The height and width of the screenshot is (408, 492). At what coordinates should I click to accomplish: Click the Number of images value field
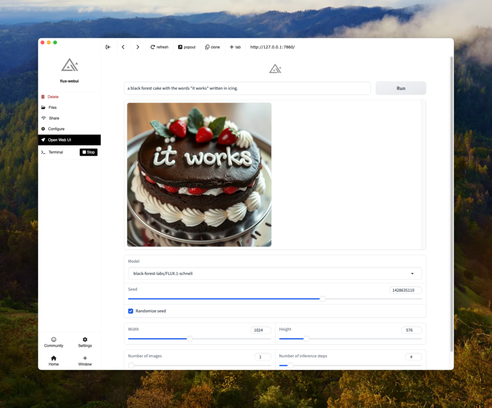(x=263, y=357)
